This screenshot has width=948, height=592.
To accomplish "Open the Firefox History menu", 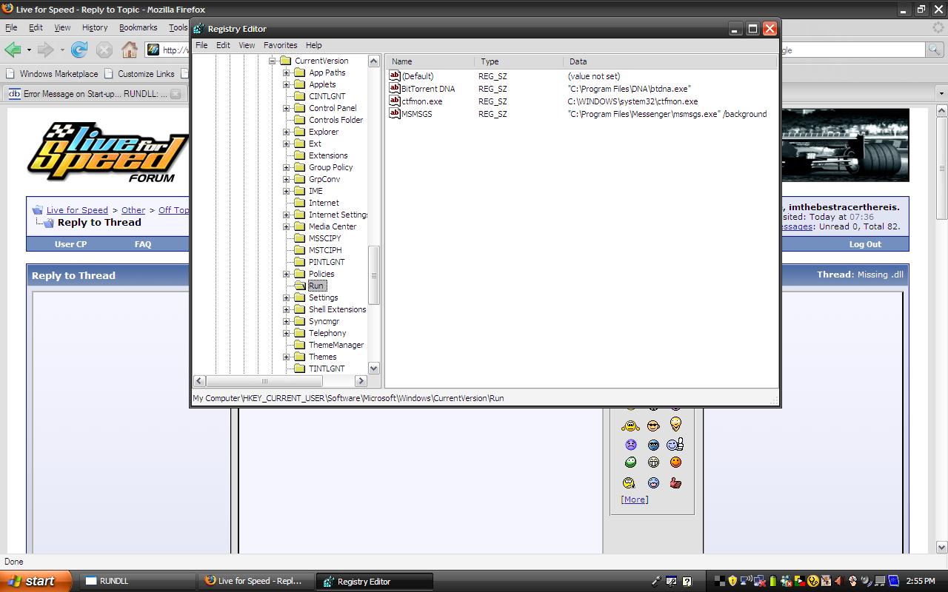I will pos(95,27).
